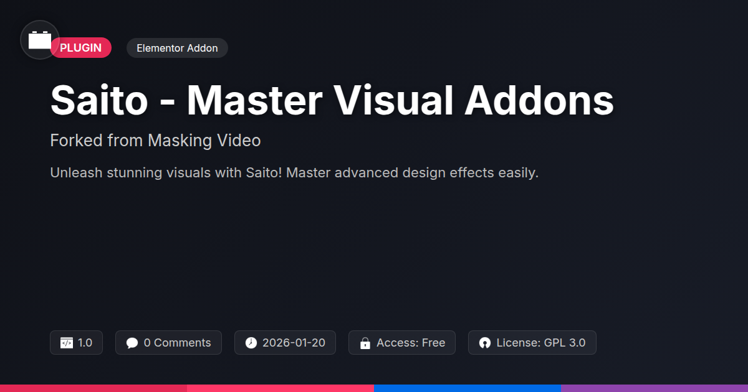Select the Access: Free chip
Screen dimensions: 748x392
[x=402, y=343]
